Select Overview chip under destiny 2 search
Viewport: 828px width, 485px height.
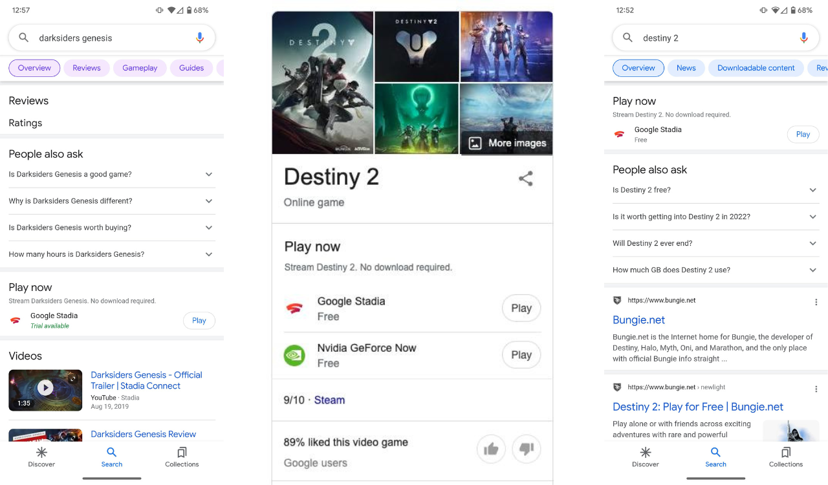pyautogui.click(x=638, y=68)
